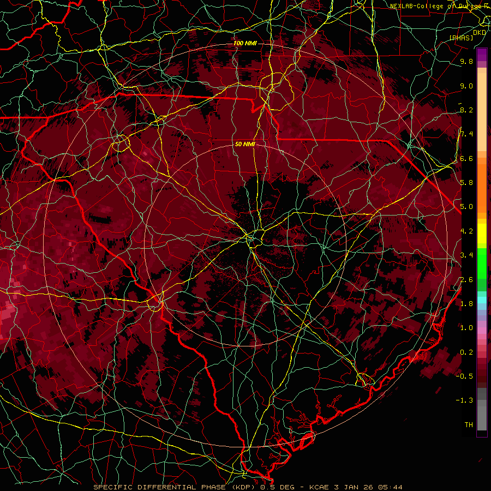
Task: Click the 05:44 timestamp
Action: [390, 487]
